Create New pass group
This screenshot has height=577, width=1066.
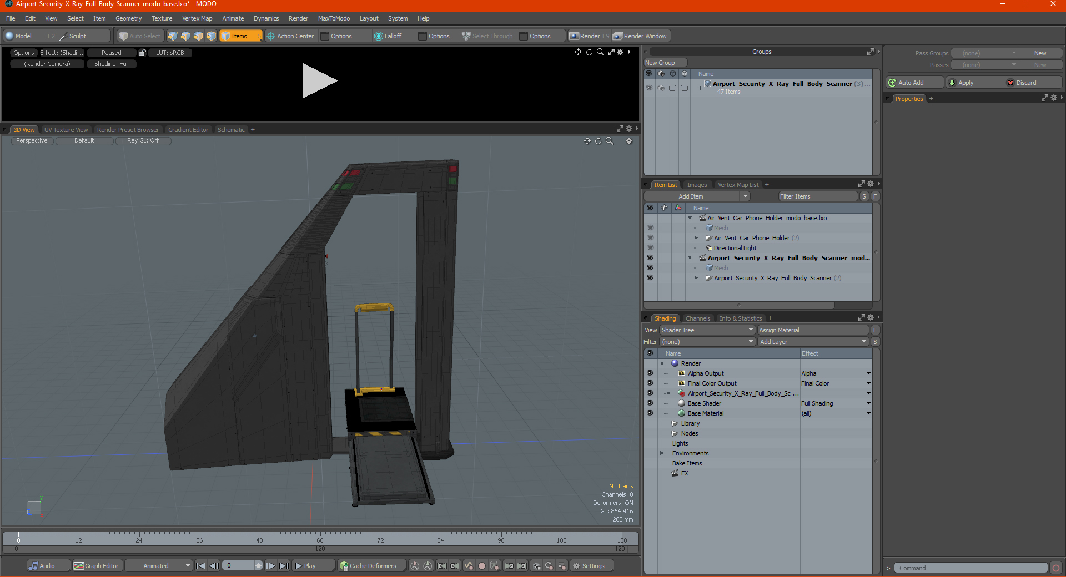point(1040,53)
